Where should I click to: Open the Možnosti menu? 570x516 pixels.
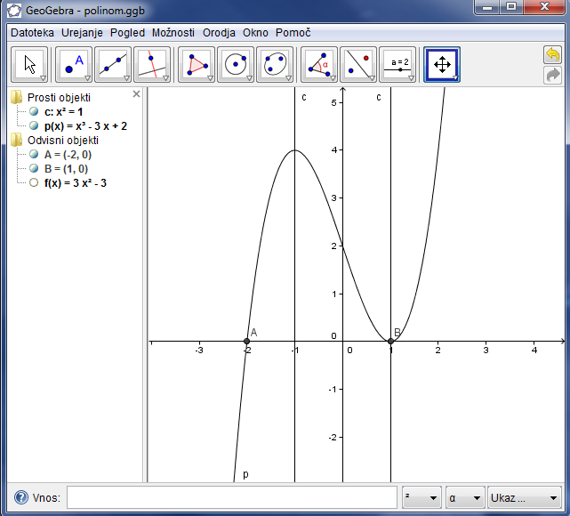point(173,32)
